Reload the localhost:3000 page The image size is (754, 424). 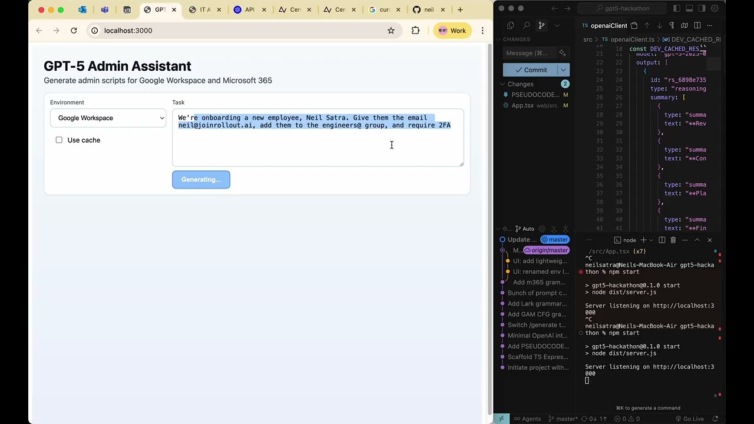point(74,31)
